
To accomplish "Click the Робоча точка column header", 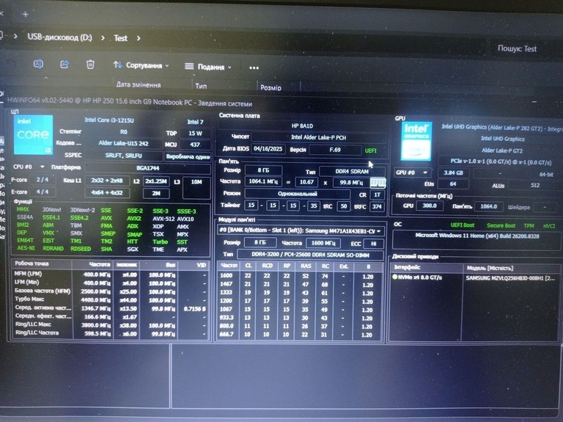I will (x=42, y=263).
